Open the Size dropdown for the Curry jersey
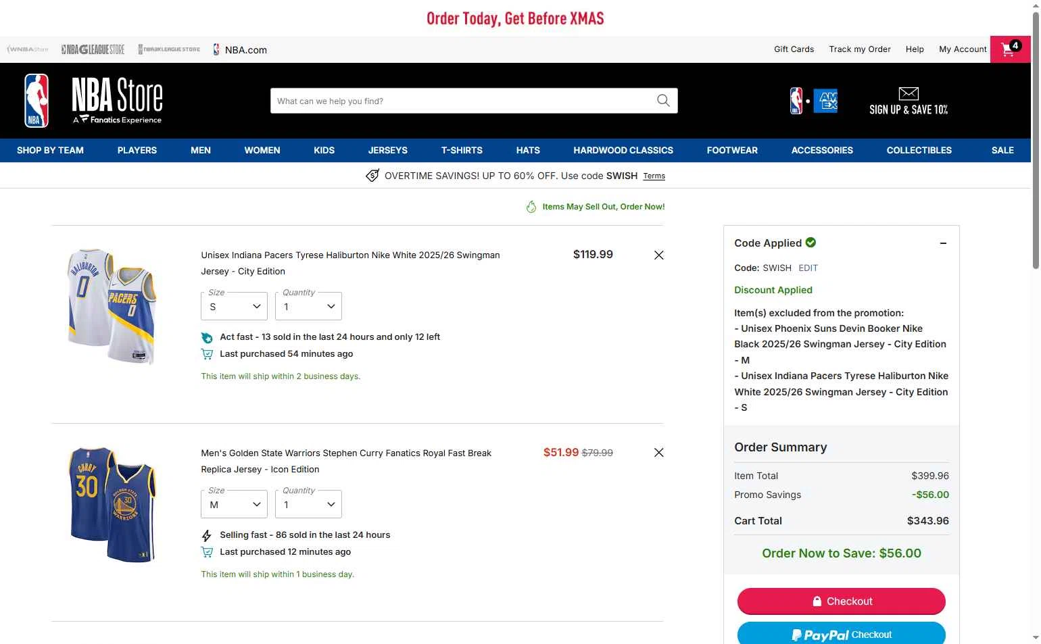 click(x=234, y=504)
